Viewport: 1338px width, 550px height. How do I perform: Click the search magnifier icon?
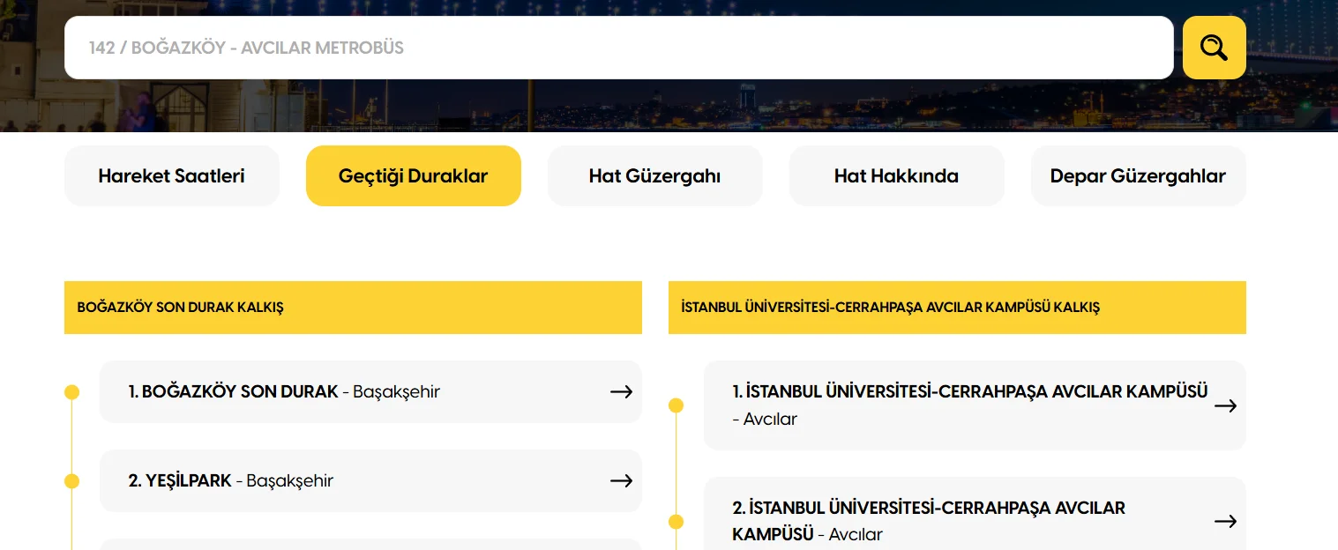1214,48
